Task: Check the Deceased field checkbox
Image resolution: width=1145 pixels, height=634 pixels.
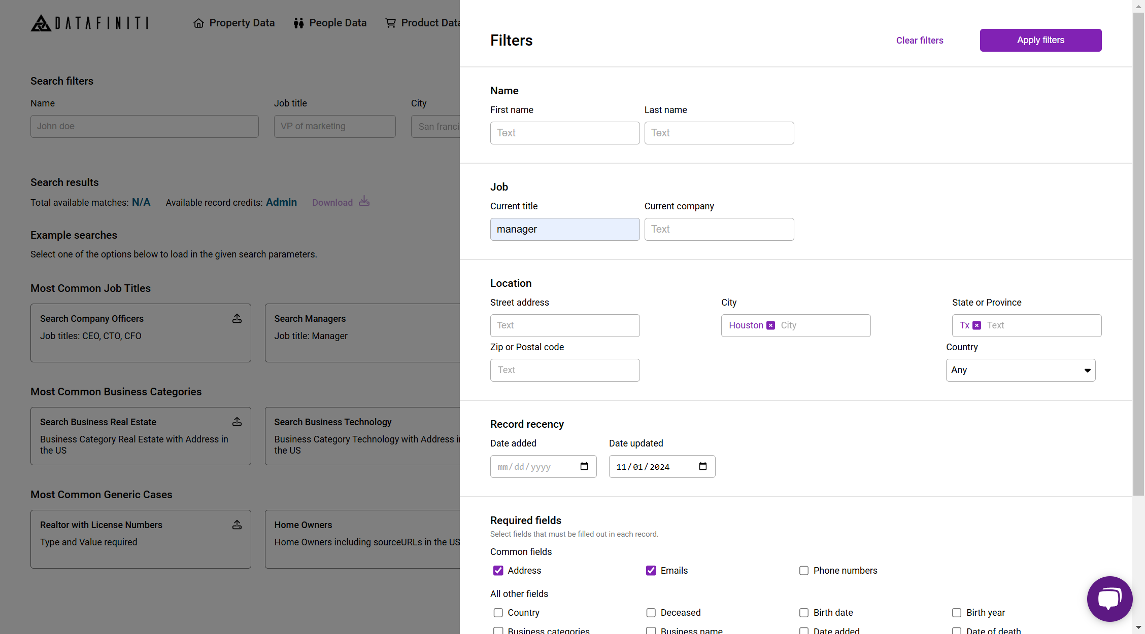Action: [x=651, y=613]
